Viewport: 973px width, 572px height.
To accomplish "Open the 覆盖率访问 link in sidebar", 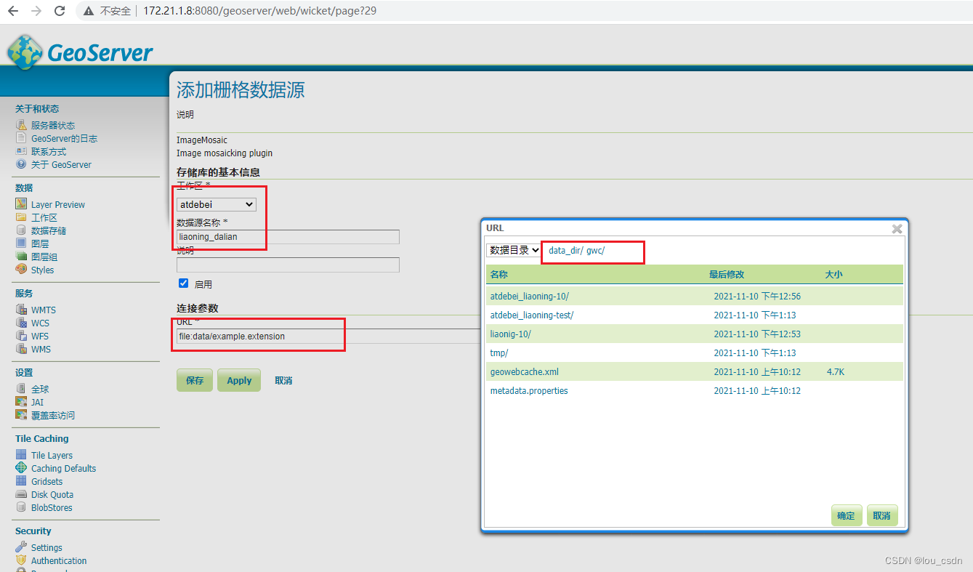I will click(x=53, y=415).
